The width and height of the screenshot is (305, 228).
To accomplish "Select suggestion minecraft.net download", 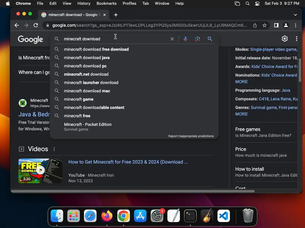I will [134, 74].
